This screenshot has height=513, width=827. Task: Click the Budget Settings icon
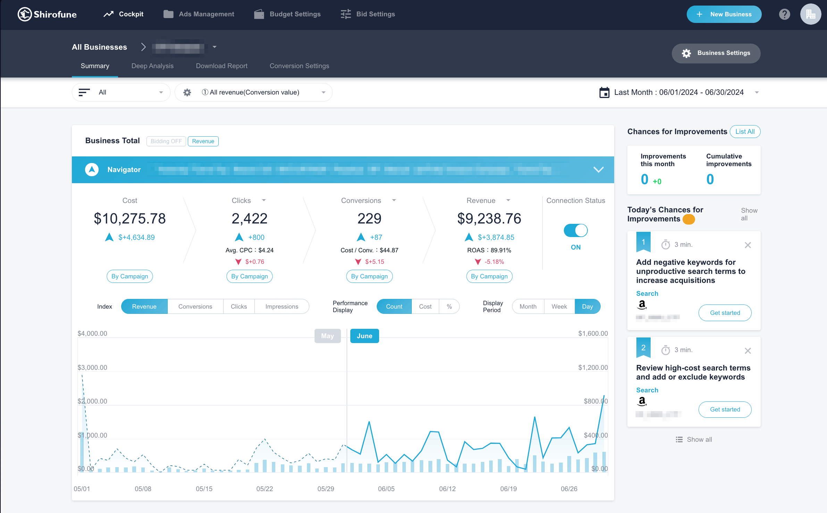259,14
